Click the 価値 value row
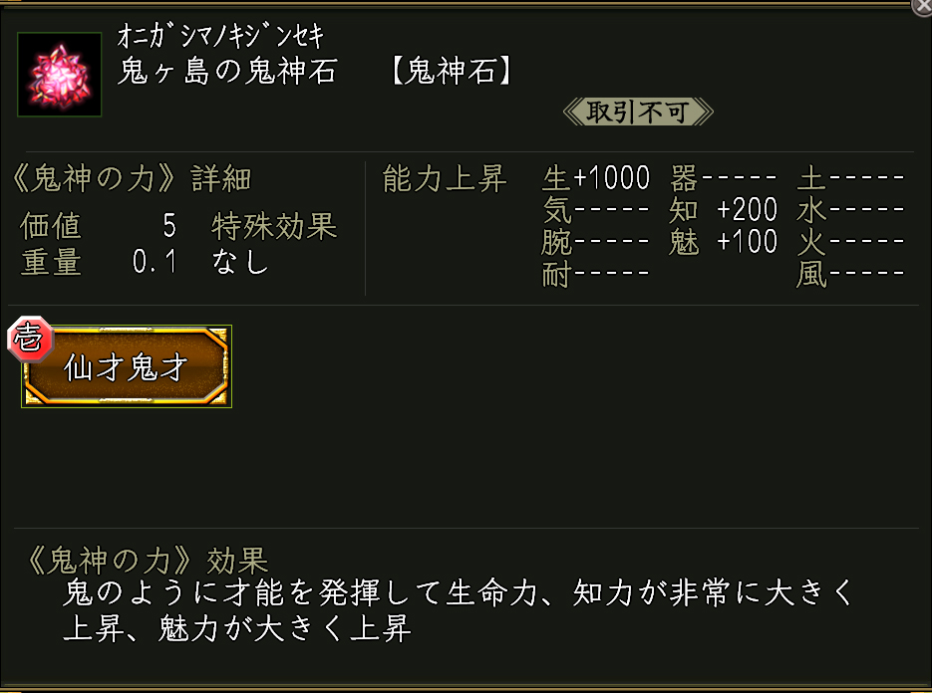Screen dimensions: 932x693 pos(98,226)
